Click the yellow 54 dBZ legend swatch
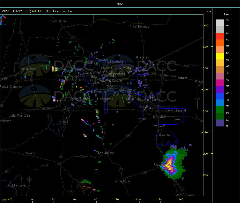The height and width of the screenshot is (203, 240). [220, 56]
